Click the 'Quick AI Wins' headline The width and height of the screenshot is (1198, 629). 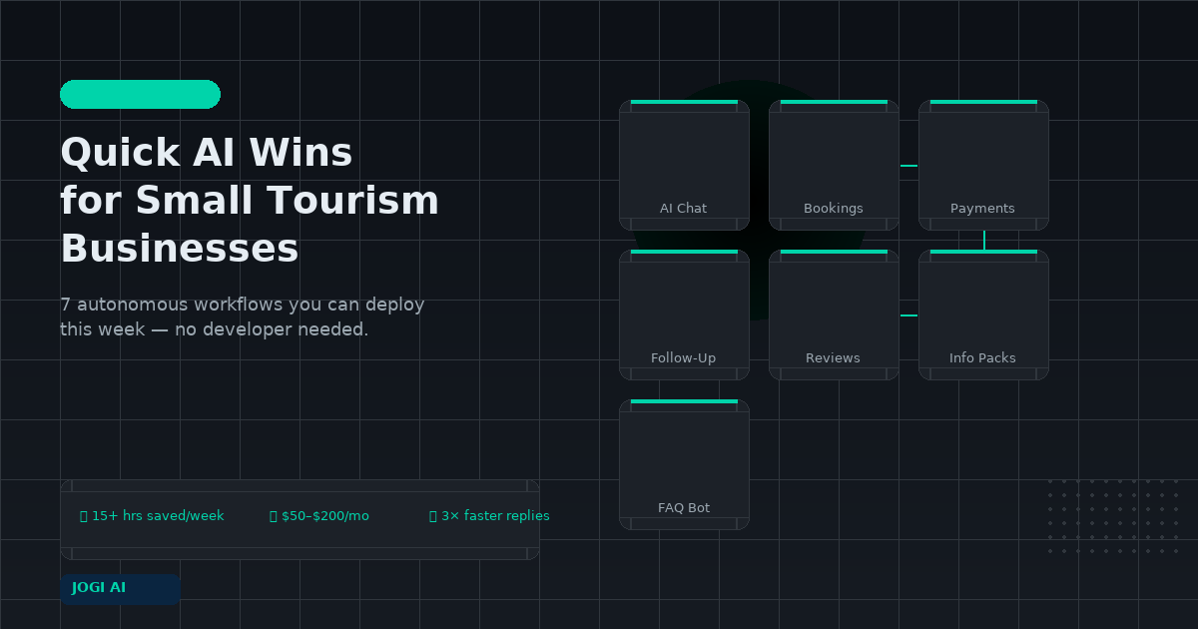(x=250, y=201)
